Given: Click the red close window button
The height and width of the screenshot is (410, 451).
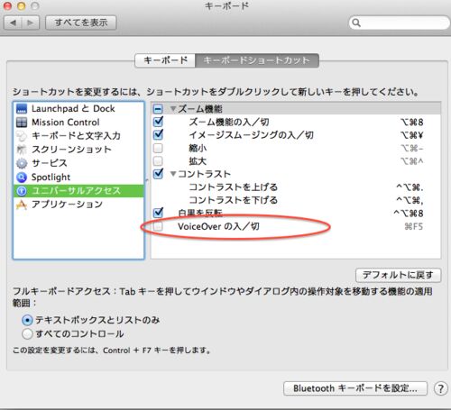Looking at the screenshot, I should click(x=7, y=5).
